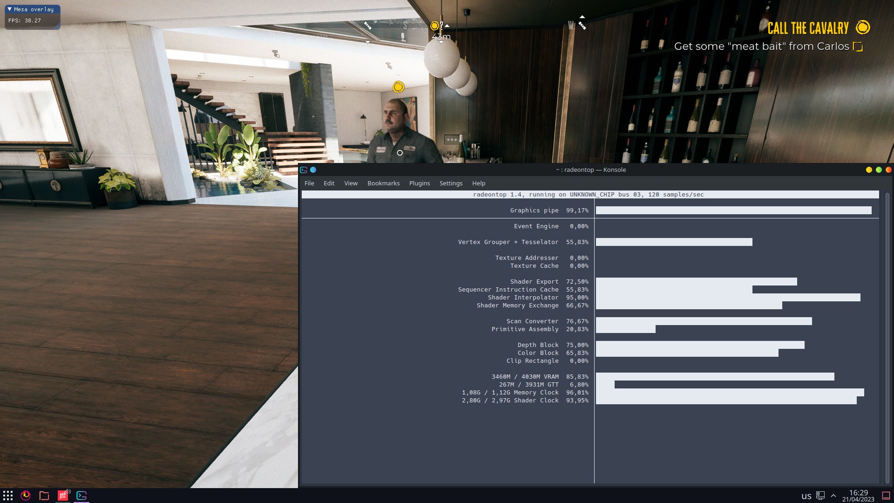The height and width of the screenshot is (503, 894).
Task: Click the yellow minimize button of Konsole
Action: point(869,170)
